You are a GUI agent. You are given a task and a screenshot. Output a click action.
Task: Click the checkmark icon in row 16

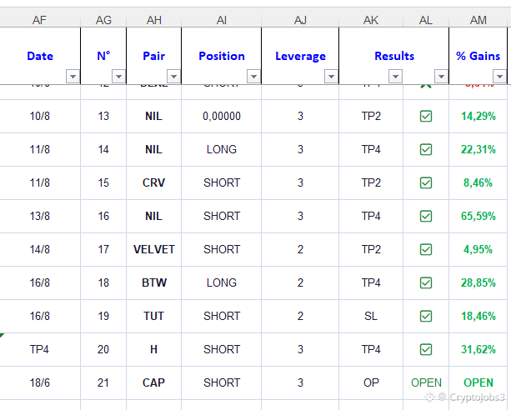(x=426, y=216)
